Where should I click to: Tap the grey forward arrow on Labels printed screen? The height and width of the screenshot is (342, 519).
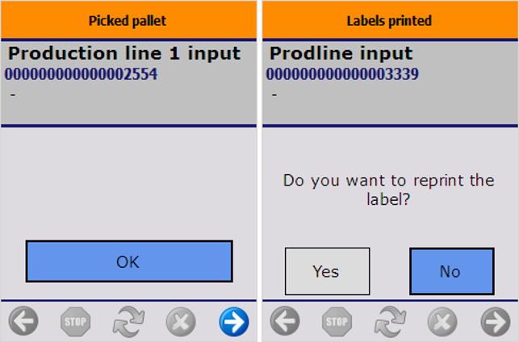[x=495, y=323]
